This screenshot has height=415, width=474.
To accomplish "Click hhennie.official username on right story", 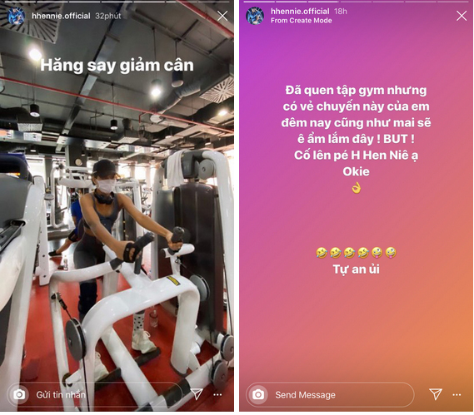I will tap(300, 12).
